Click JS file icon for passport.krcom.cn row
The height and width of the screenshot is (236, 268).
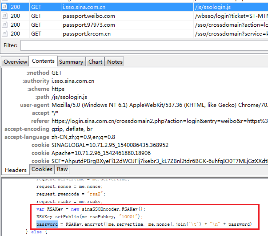tap(4, 33)
